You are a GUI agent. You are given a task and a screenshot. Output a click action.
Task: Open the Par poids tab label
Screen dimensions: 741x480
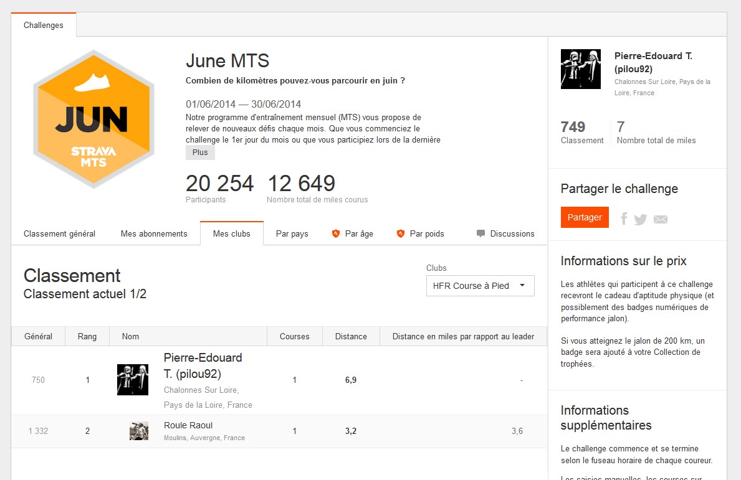[x=427, y=233]
